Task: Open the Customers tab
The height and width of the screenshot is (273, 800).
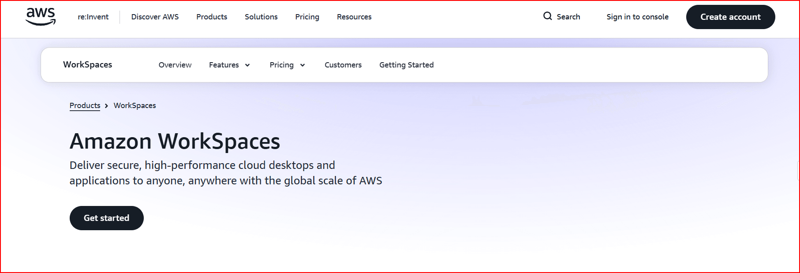Action: (343, 65)
